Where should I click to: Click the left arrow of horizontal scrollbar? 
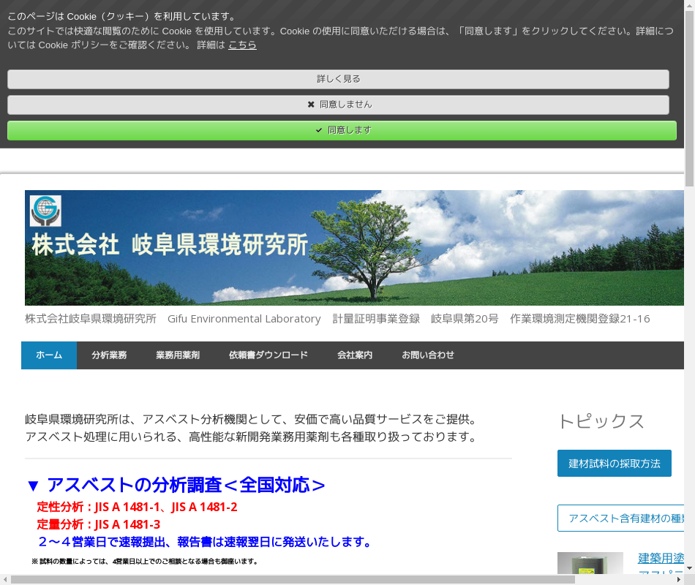(4, 579)
